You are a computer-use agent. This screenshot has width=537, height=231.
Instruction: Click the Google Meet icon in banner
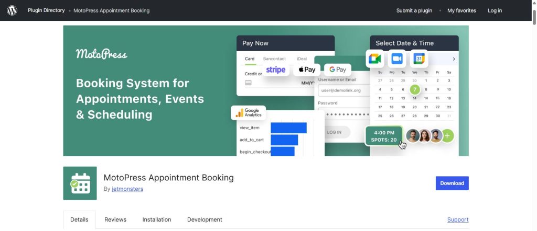pyautogui.click(x=375, y=59)
